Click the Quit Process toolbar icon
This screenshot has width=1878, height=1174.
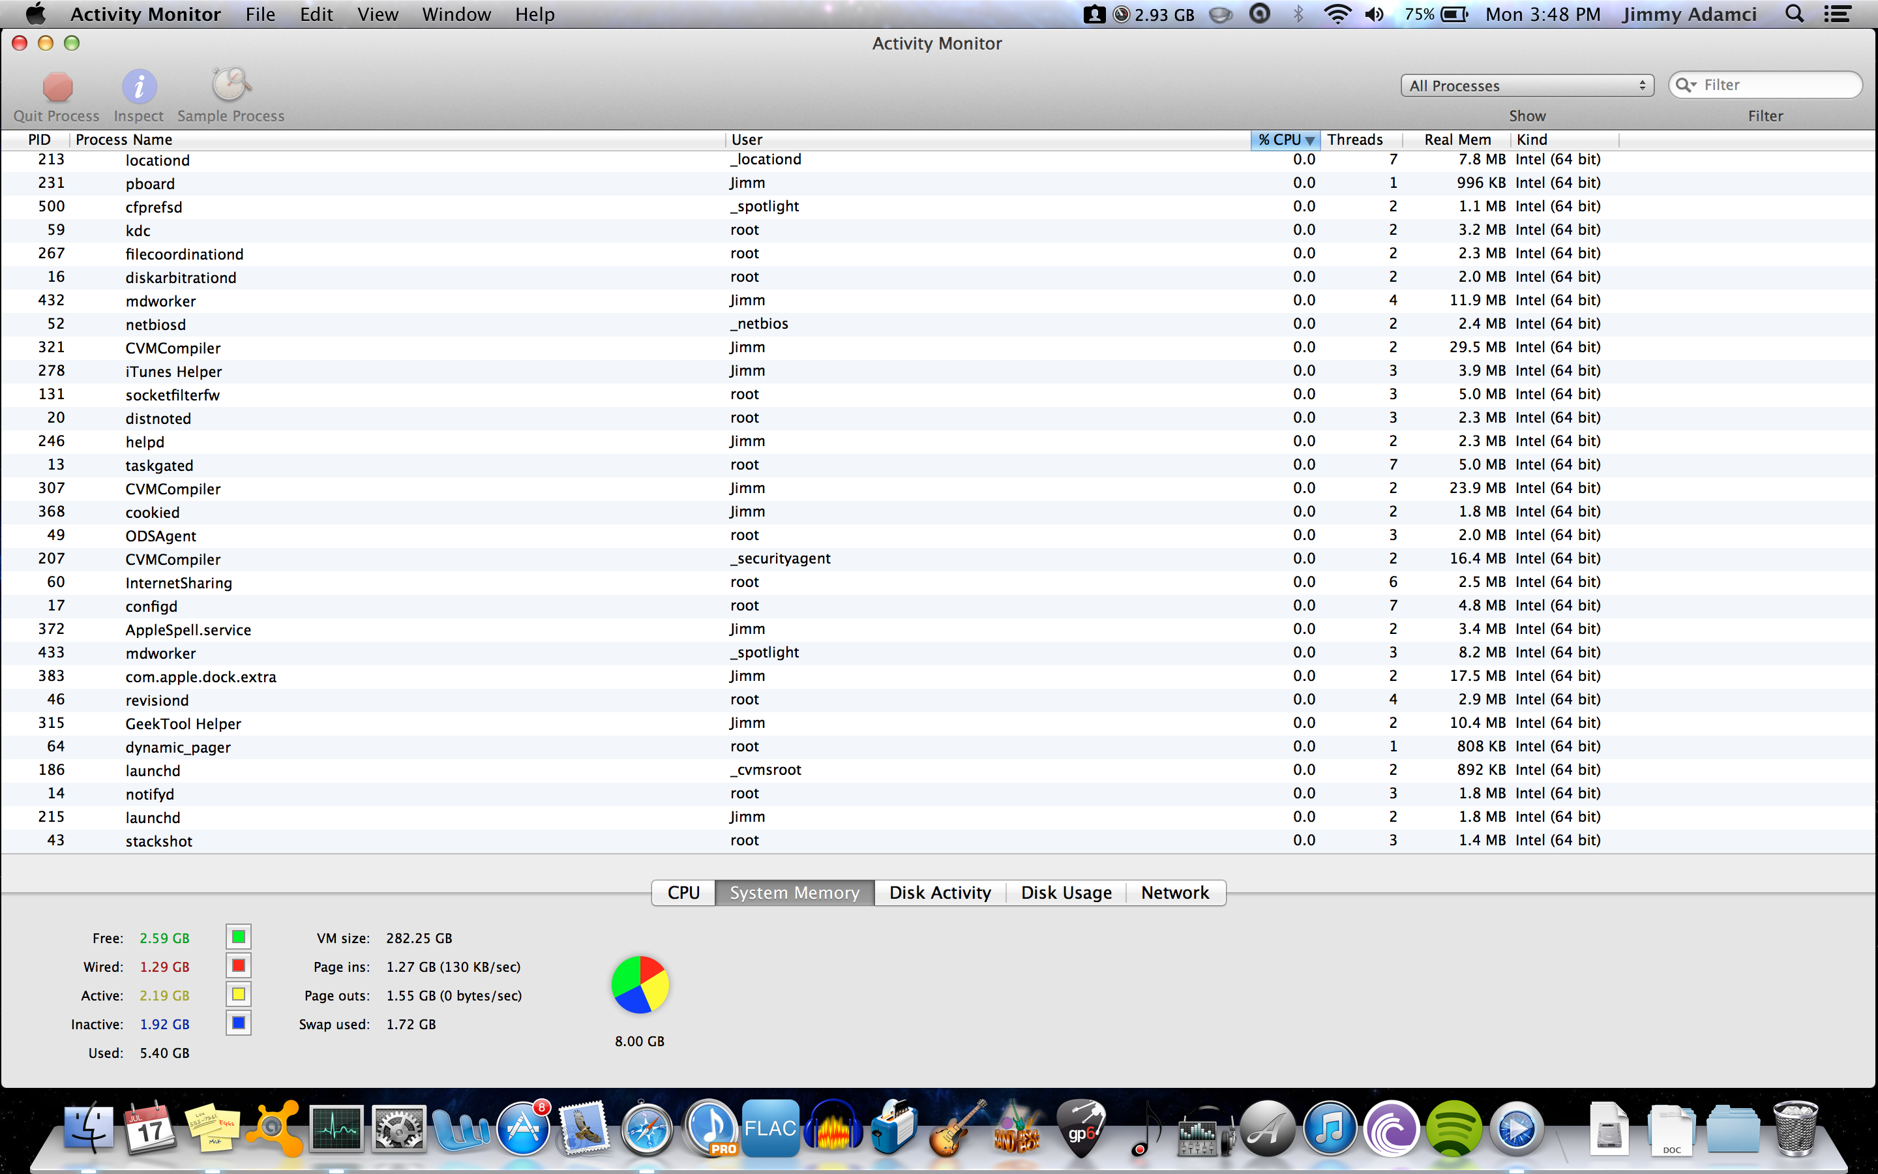[57, 86]
